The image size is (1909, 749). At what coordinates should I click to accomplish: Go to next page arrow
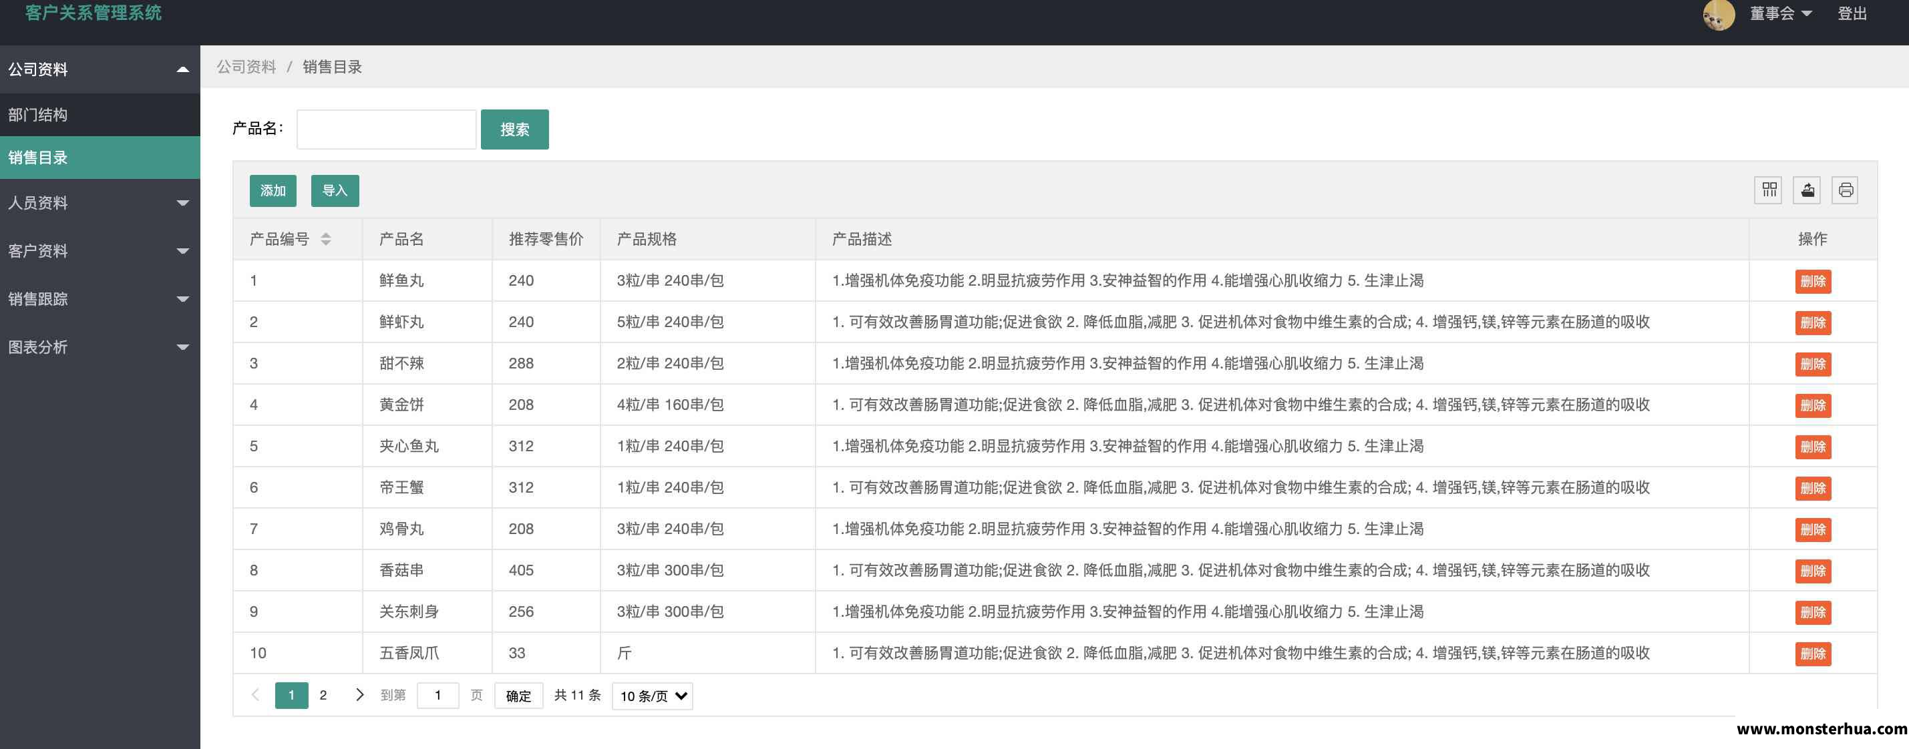pos(359,695)
